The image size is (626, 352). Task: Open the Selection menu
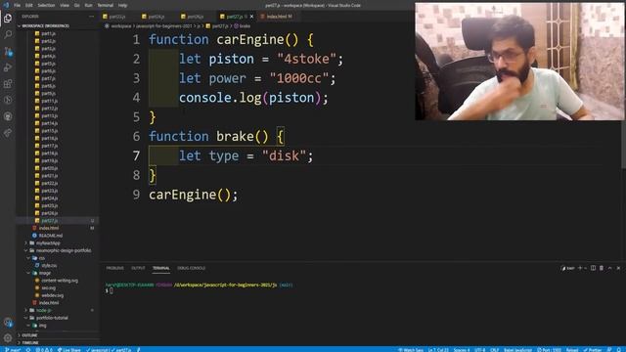tap(46, 5)
